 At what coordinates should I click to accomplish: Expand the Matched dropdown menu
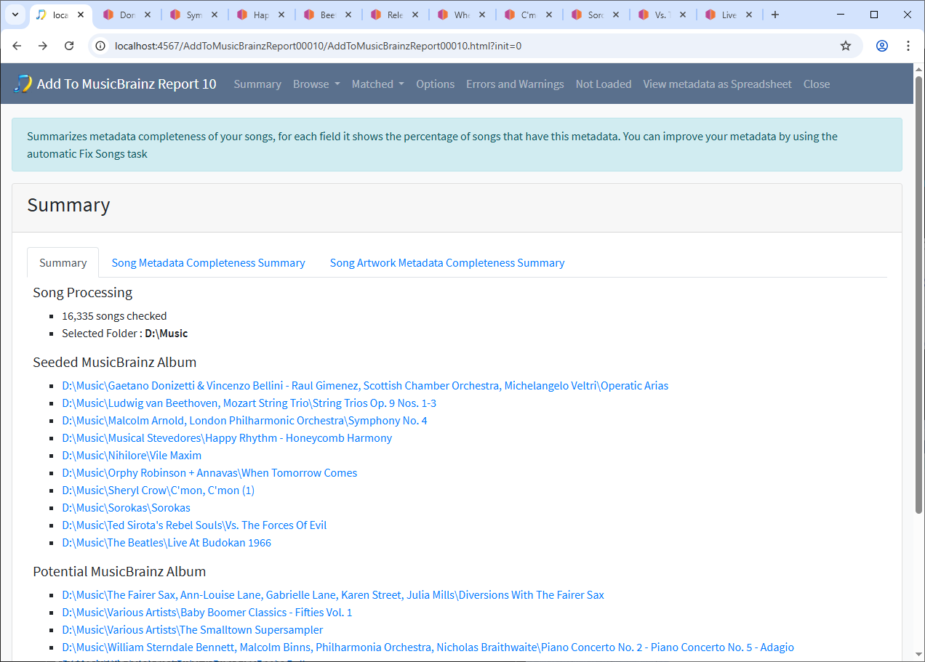click(378, 84)
